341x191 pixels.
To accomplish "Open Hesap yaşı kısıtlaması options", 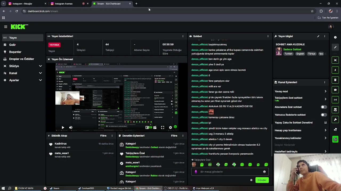I will pos(325,130).
